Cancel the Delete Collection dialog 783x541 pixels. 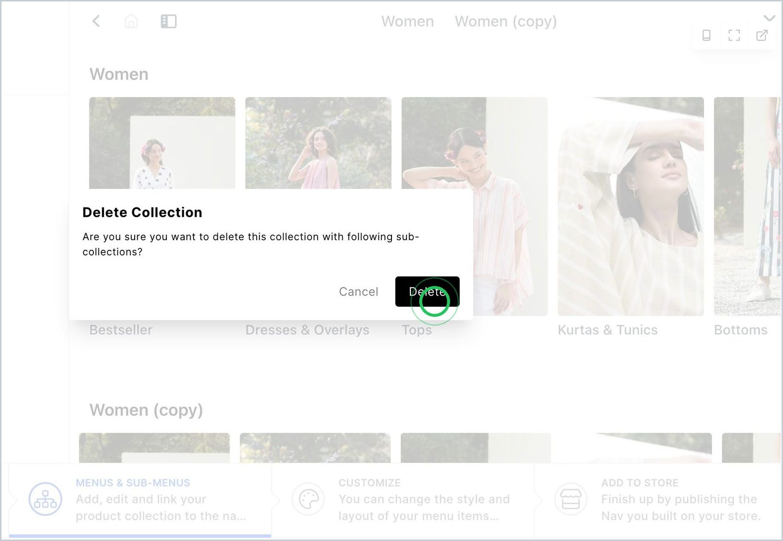tap(358, 292)
